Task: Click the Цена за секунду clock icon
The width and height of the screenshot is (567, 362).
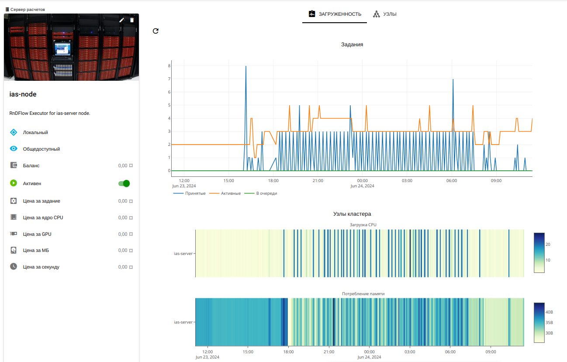Action: pyautogui.click(x=14, y=266)
